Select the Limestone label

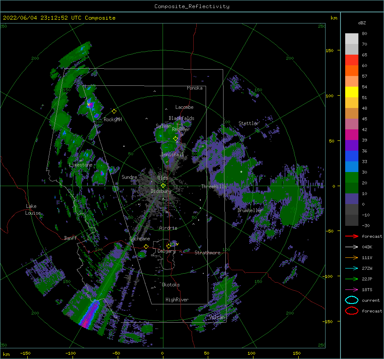[81, 165]
